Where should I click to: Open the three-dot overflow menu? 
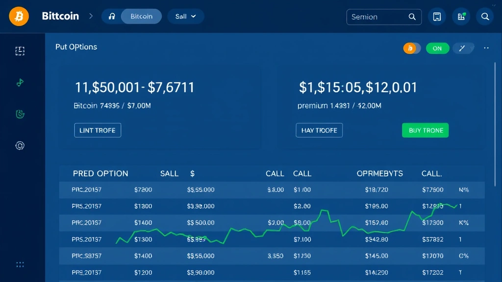[486, 48]
